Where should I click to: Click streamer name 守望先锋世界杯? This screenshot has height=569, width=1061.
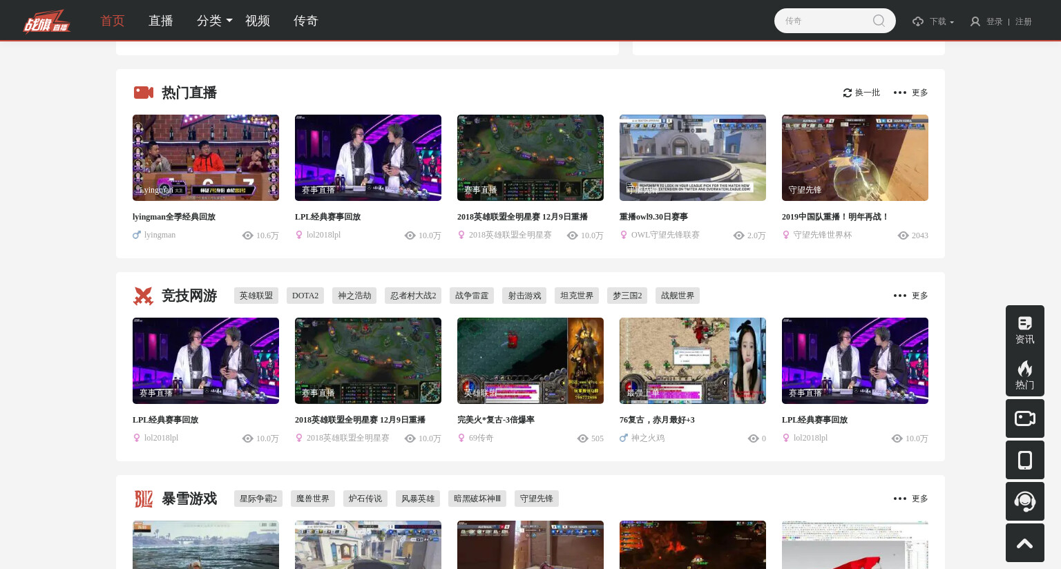tap(823, 235)
